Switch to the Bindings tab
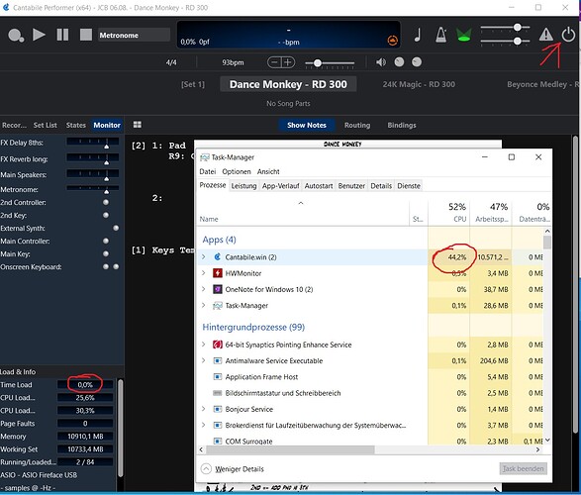The height and width of the screenshot is (495, 581). coord(402,125)
